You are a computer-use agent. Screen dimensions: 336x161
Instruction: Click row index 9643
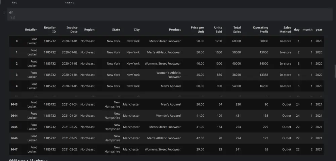14,104
